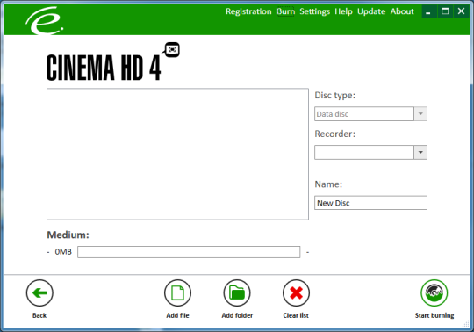Click the Back arrow icon
Image resolution: width=474 pixels, height=332 pixels.
click(x=39, y=292)
